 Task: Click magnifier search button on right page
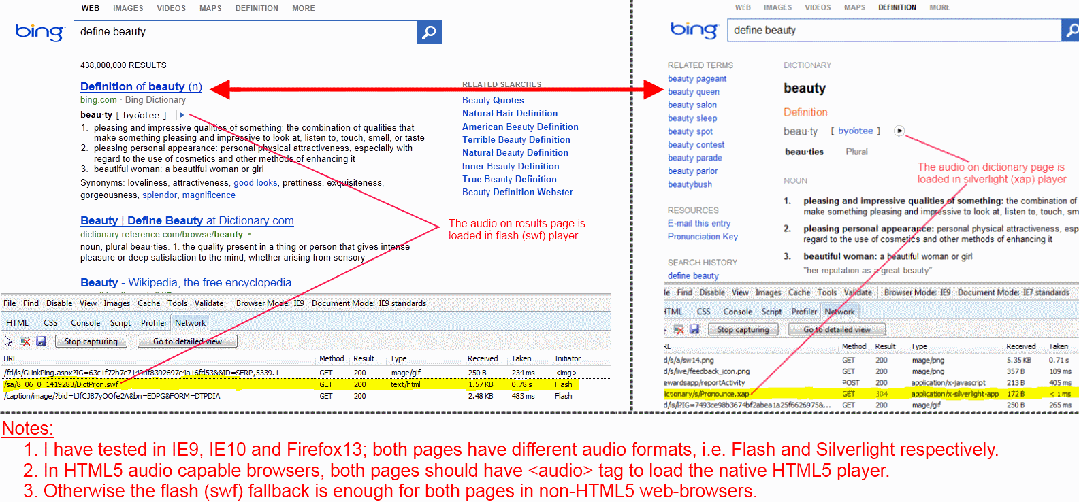pos(1071,30)
